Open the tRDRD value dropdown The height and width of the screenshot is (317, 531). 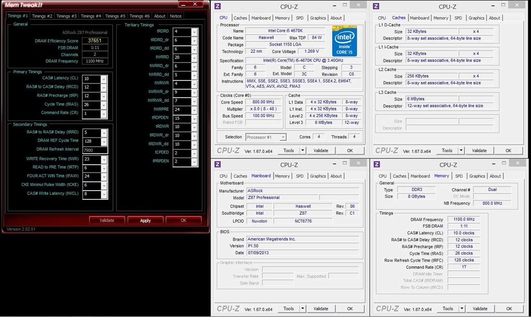tap(194, 32)
